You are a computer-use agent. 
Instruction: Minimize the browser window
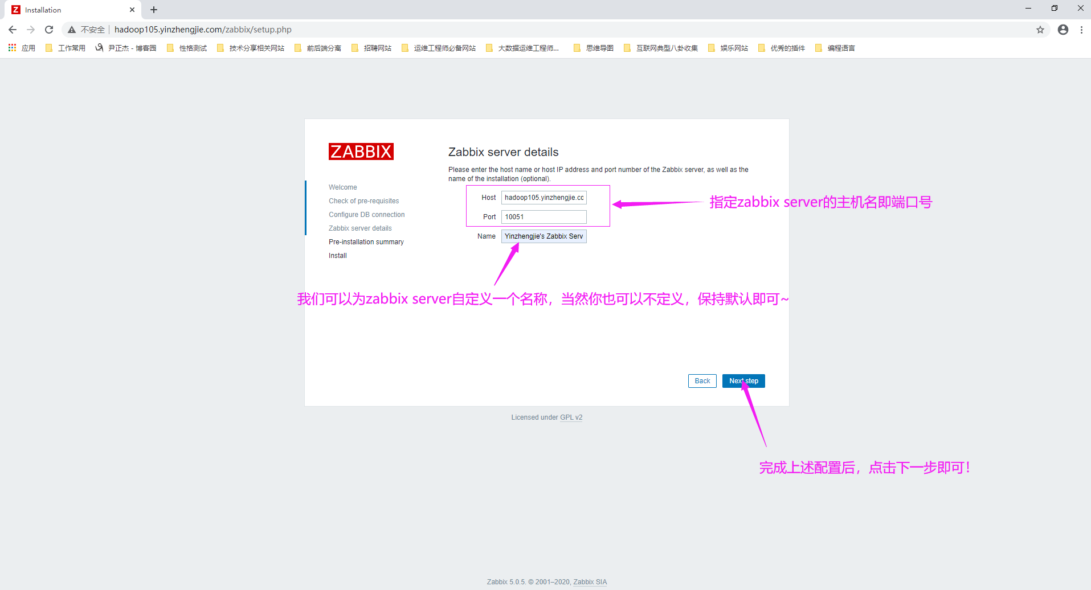1028,9
